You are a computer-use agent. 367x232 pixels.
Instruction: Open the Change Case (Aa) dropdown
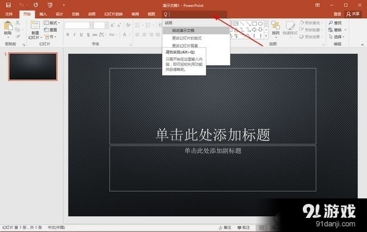click(x=113, y=35)
